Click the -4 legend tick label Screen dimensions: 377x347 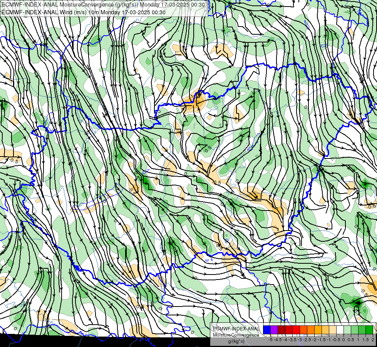(285, 340)
